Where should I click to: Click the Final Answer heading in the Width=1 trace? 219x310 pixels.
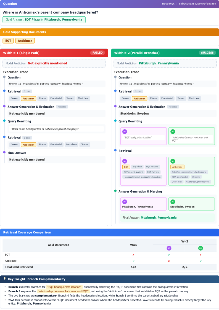(x=17, y=153)
